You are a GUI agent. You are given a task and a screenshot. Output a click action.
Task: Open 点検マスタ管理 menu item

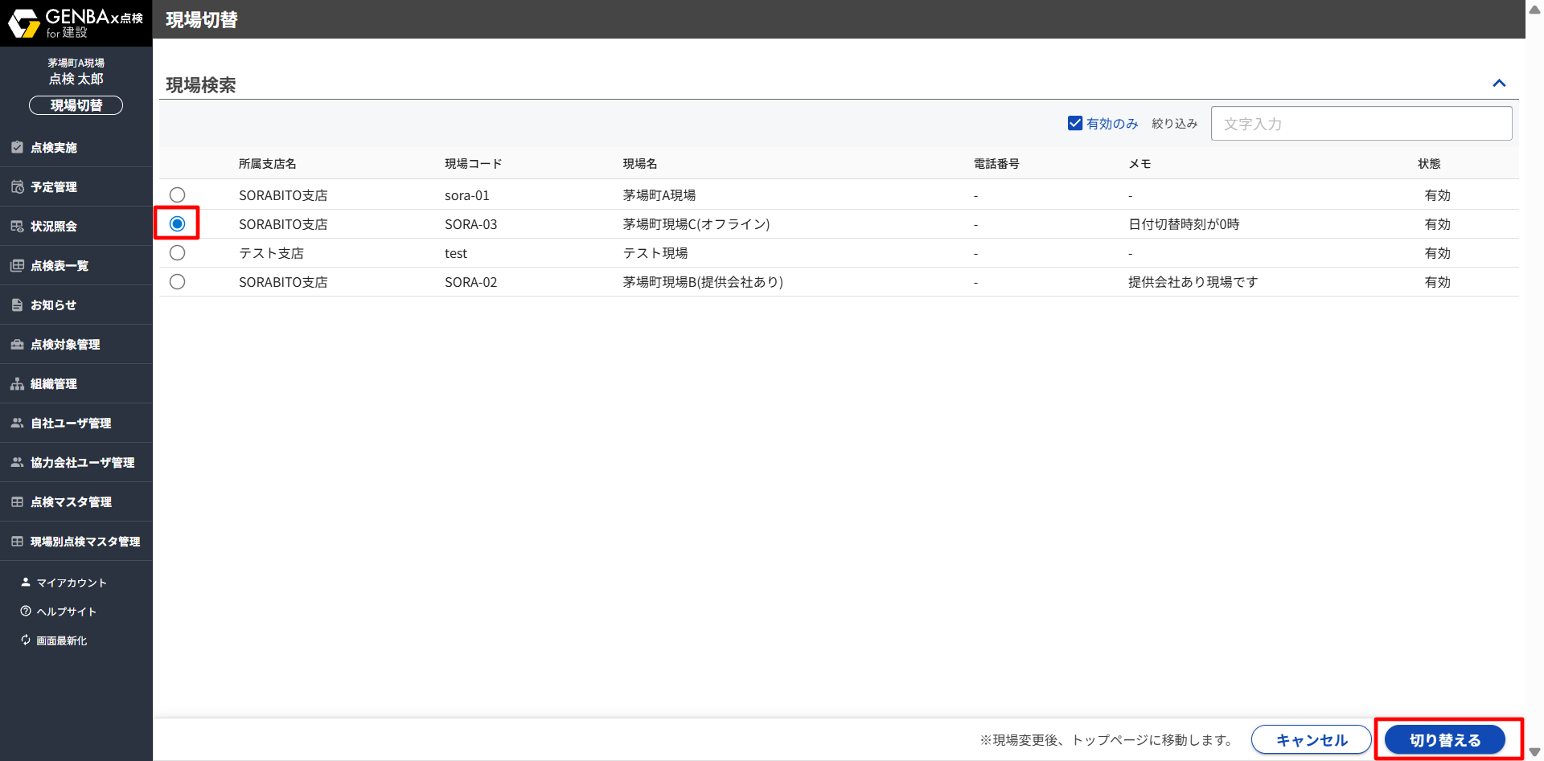pyautogui.click(x=71, y=501)
